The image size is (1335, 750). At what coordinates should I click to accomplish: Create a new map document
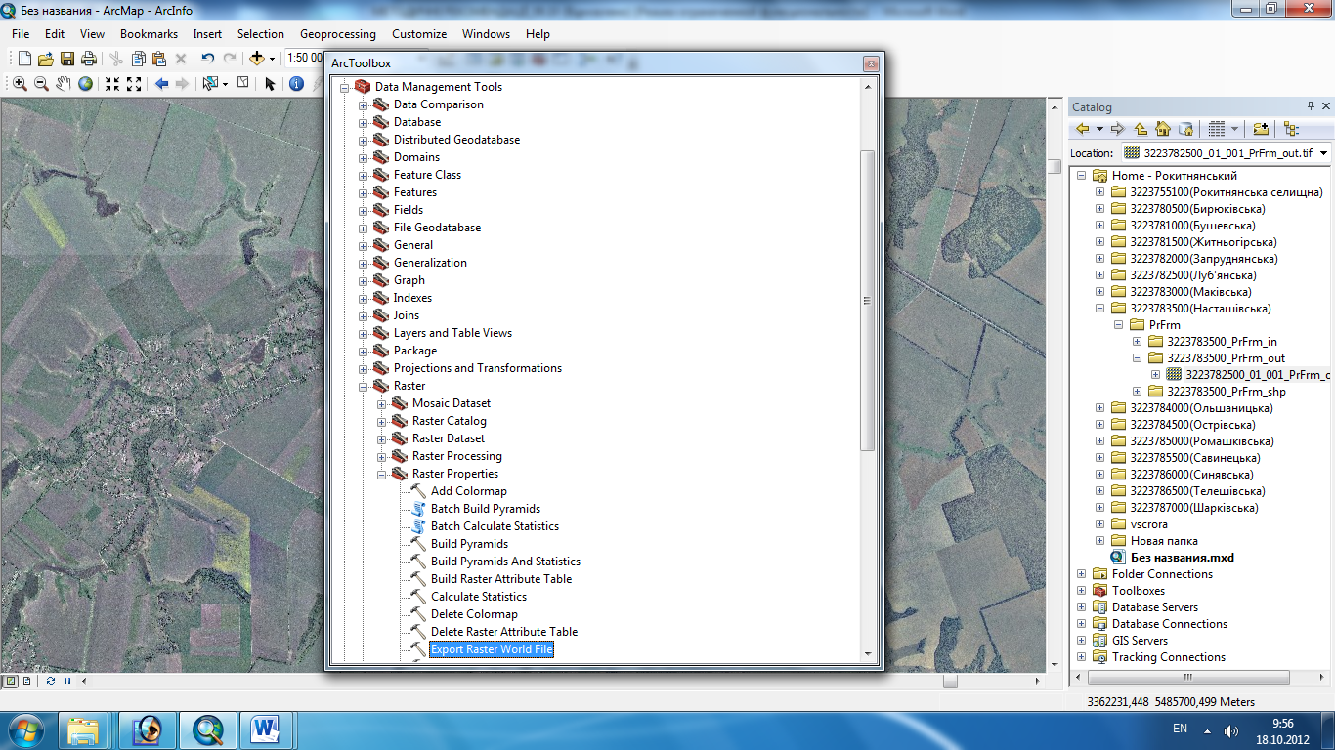[25, 59]
